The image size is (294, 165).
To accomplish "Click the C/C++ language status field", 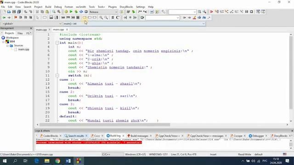I will pos(106,154).
